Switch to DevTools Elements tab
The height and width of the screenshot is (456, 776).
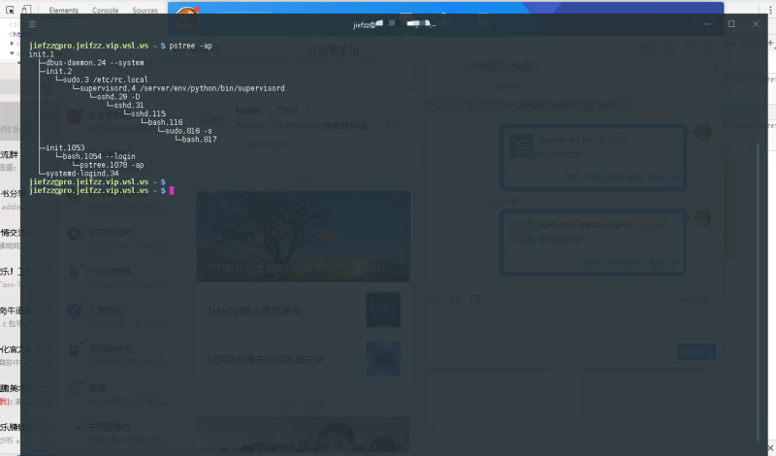pos(63,10)
